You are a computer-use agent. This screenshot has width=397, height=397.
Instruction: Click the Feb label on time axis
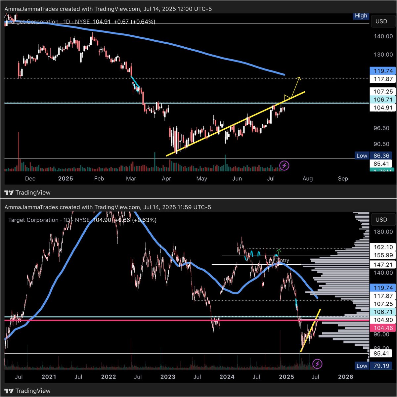pyautogui.click(x=99, y=179)
